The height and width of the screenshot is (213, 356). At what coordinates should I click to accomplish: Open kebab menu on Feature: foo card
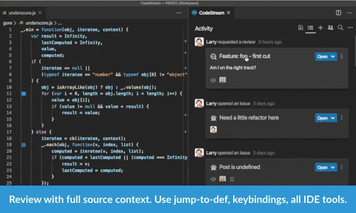[341, 56]
